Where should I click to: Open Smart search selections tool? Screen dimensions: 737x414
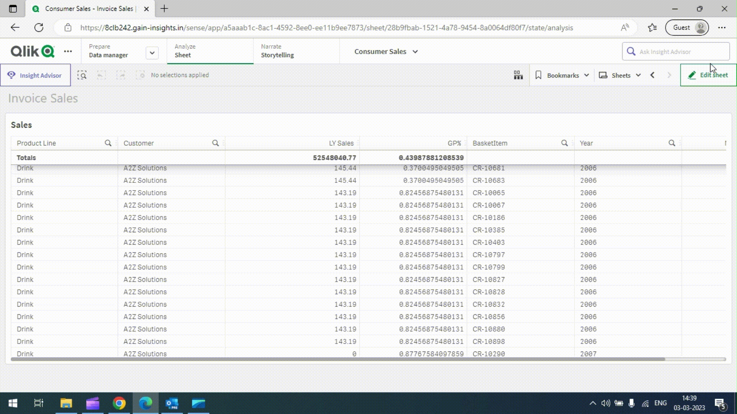coord(82,75)
